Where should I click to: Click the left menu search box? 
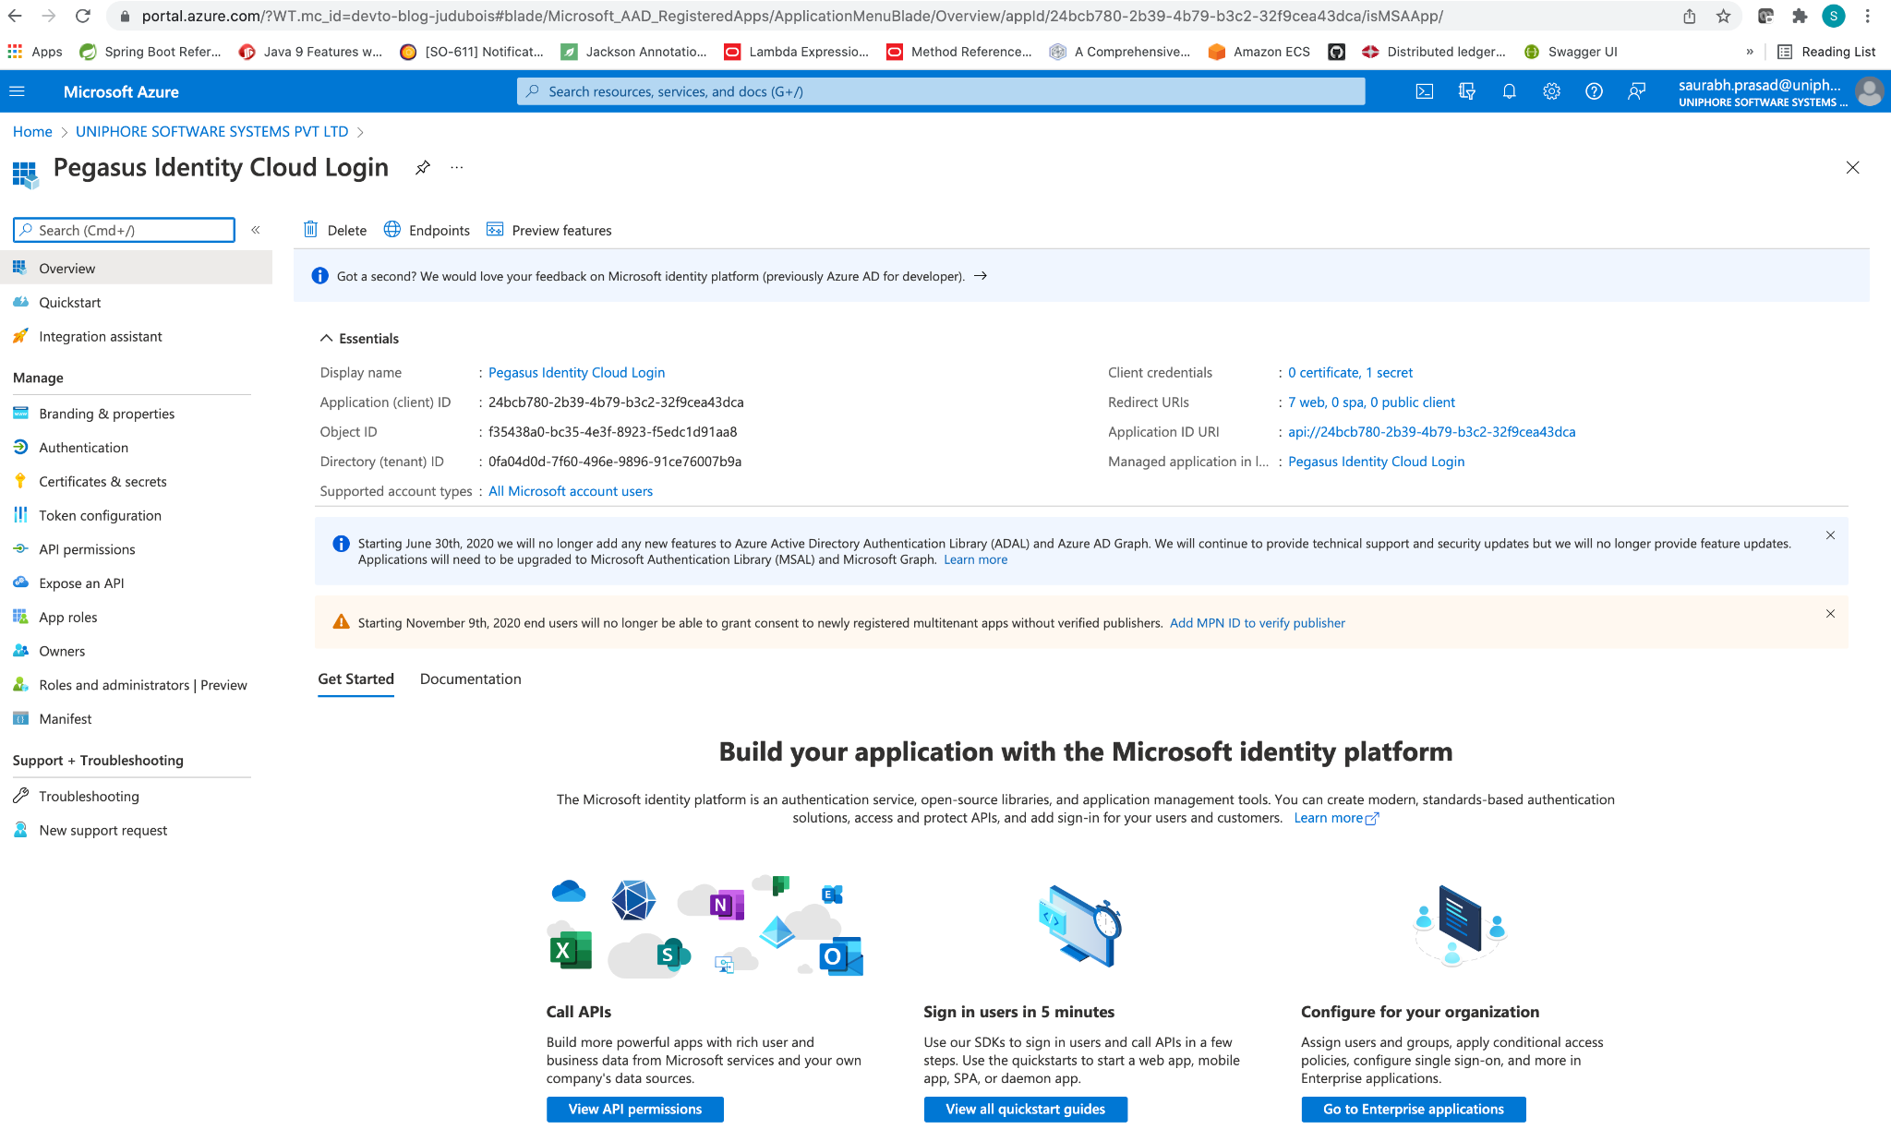[125, 230]
